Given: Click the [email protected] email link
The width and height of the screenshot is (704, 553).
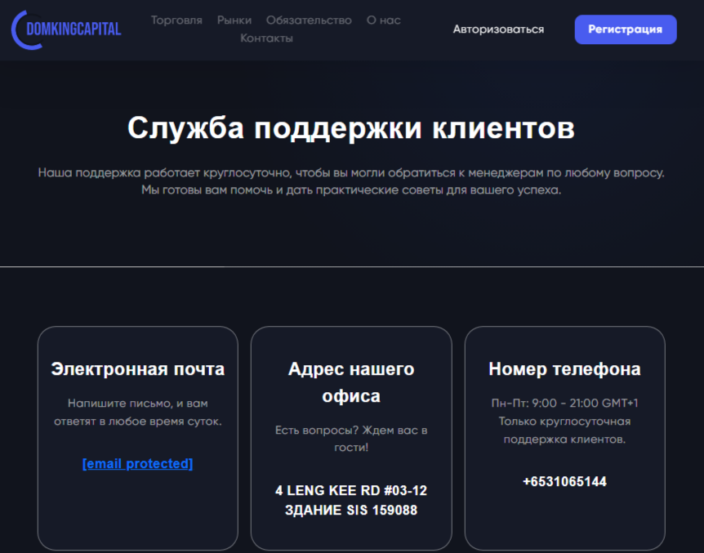Looking at the screenshot, I should (x=136, y=463).
